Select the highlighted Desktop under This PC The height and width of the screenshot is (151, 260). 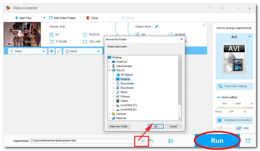[x=125, y=79]
